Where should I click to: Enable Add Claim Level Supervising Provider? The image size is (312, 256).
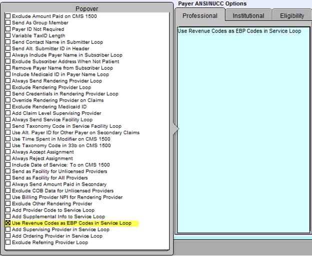click(x=8, y=113)
